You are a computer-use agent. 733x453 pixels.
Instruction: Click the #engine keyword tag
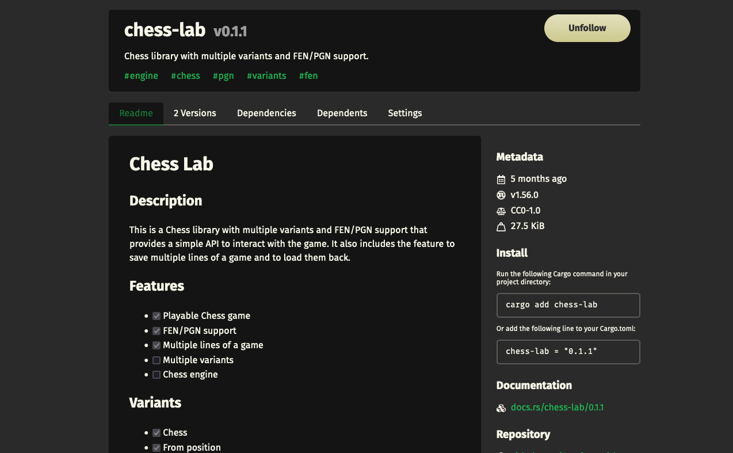click(141, 75)
